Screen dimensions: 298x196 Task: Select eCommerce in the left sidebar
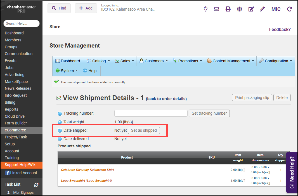coord(15,130)
